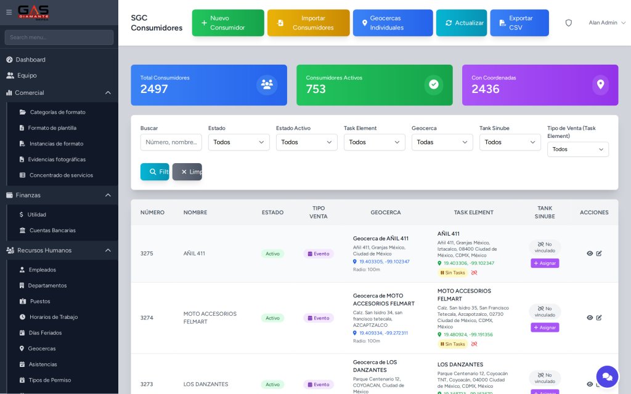Click the Consumidores Activos check circle icon
The image size is (631, 394).
[x=433, y=84]
